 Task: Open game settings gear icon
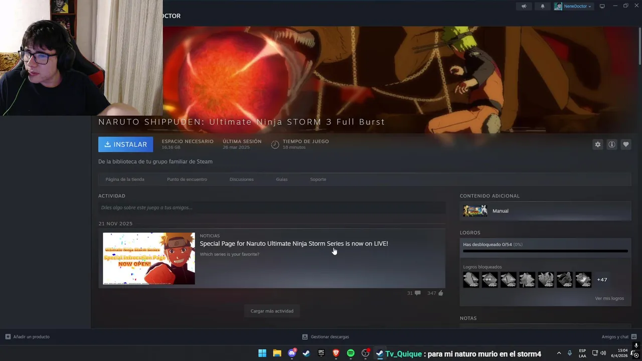click(x=597, y=144)
